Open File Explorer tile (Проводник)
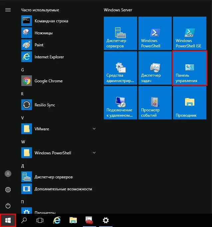This screenshot has width=212, height=227. pyautogui.click(x=189, y=103)
